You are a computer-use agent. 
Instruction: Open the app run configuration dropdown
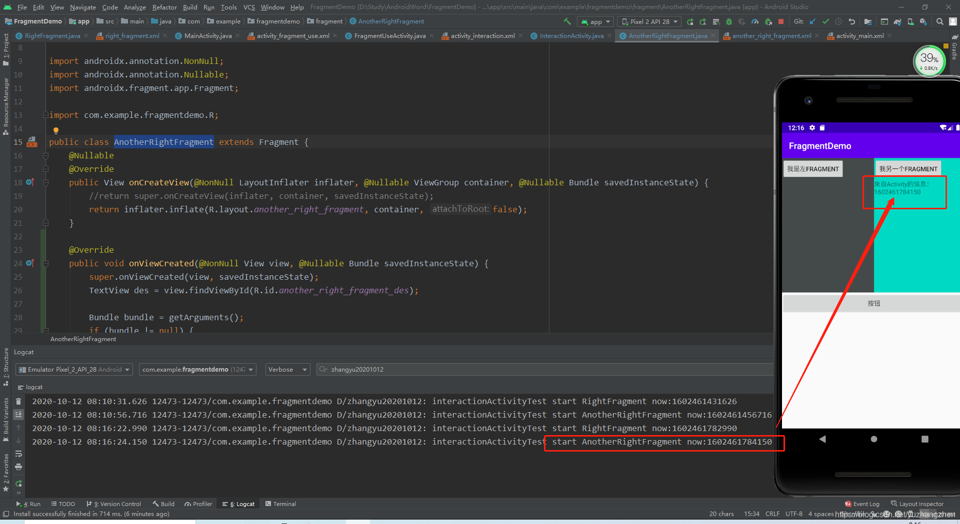595,21
